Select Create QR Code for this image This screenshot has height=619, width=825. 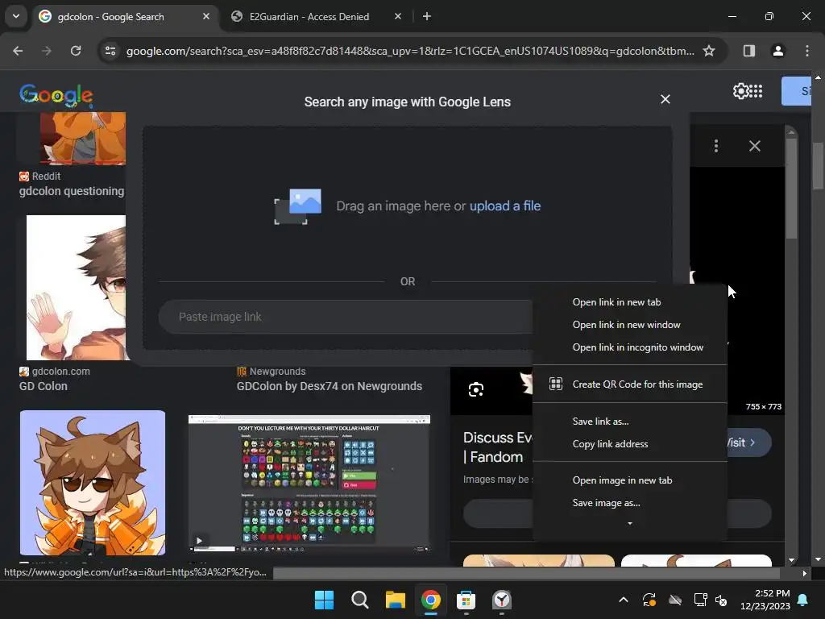630,384
